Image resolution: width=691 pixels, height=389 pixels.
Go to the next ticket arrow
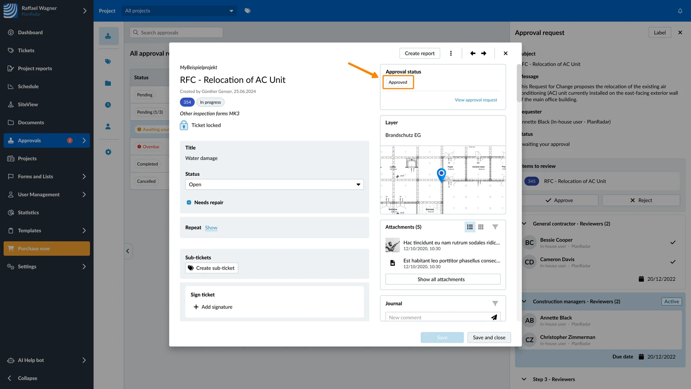tap(484, 53)
